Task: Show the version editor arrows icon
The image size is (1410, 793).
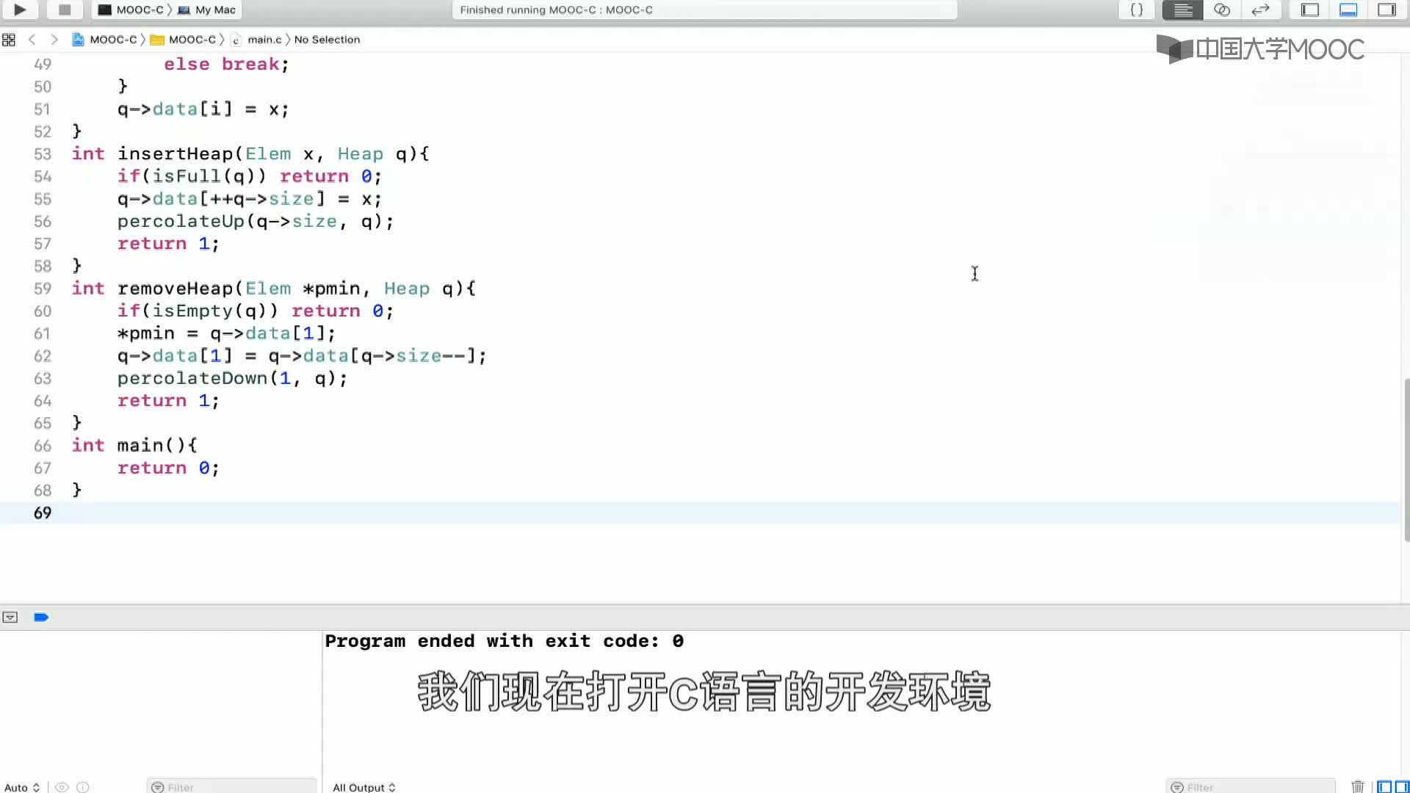Action: (x=1261, y=10)
